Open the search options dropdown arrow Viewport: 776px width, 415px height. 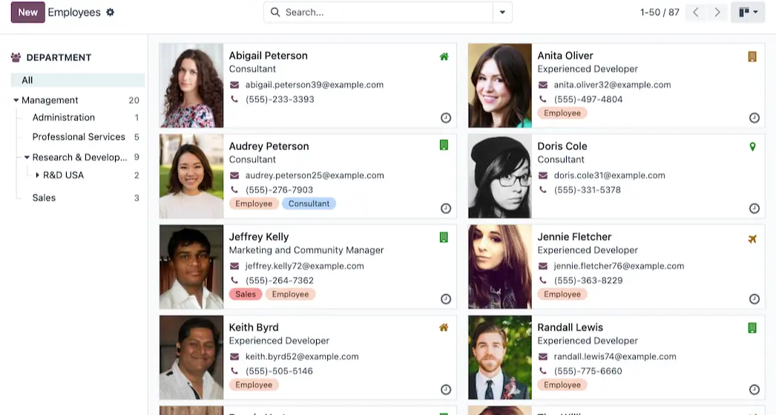pyautogui.click(x=502, y=13)
